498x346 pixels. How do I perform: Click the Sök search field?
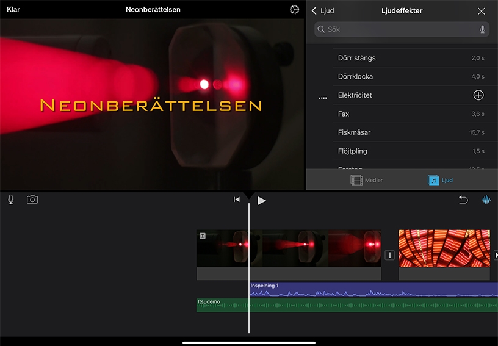point(402,29)
